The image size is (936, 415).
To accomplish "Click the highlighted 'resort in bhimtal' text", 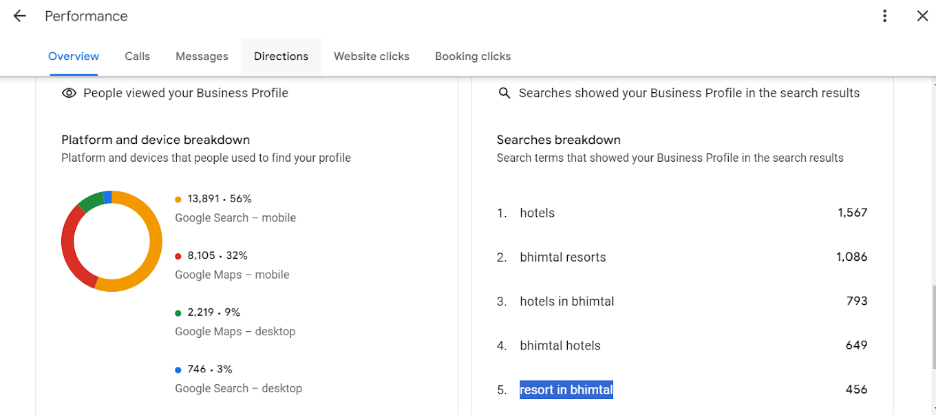I will pos(566,390).
